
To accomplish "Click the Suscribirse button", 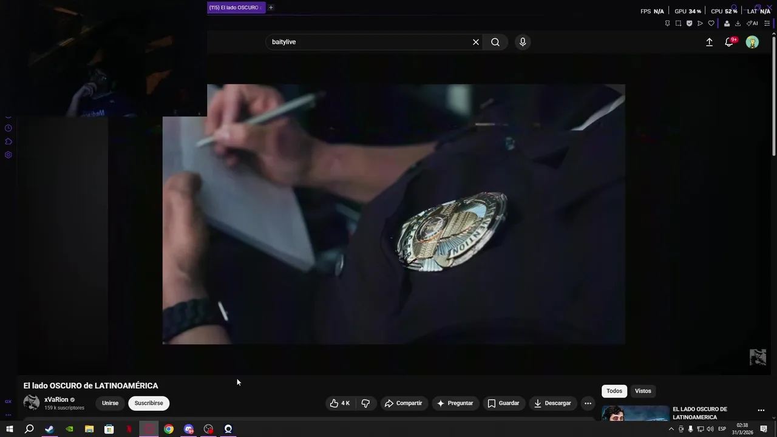I will [x=149, y=403].
